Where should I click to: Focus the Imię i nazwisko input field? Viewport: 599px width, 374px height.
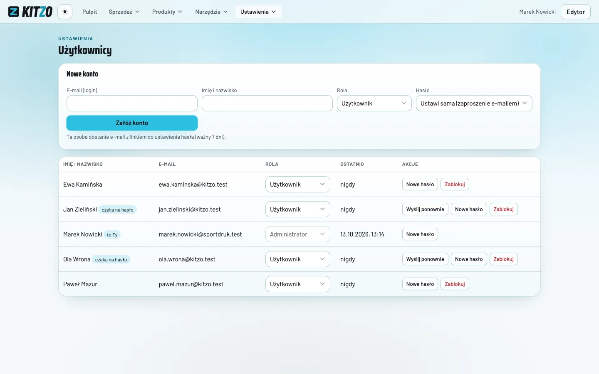pyautogui.click(x=267, y=103)
